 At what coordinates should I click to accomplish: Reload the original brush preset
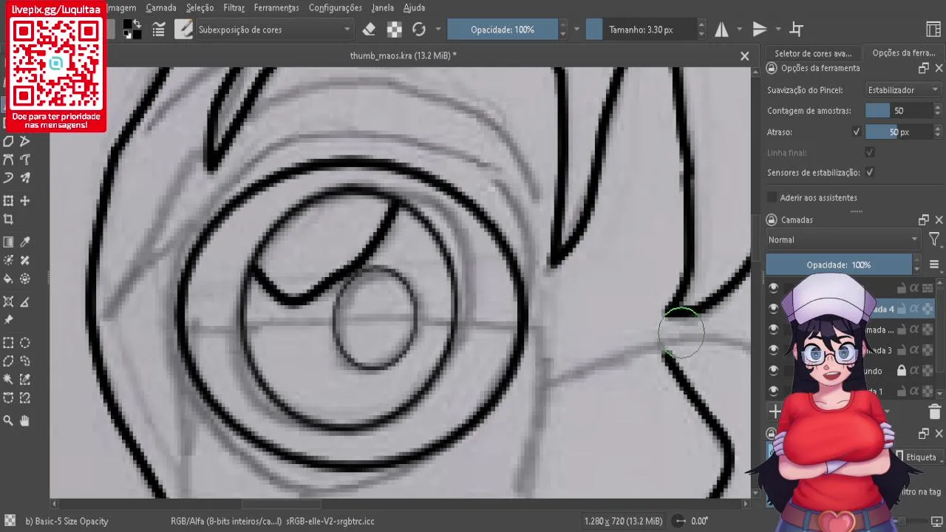[x=419, y=30]
